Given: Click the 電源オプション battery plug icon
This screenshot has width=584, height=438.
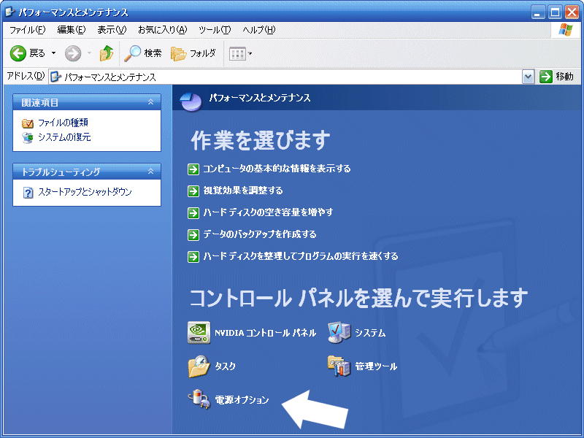Looking at the screenshot, I should click(199, 399).
